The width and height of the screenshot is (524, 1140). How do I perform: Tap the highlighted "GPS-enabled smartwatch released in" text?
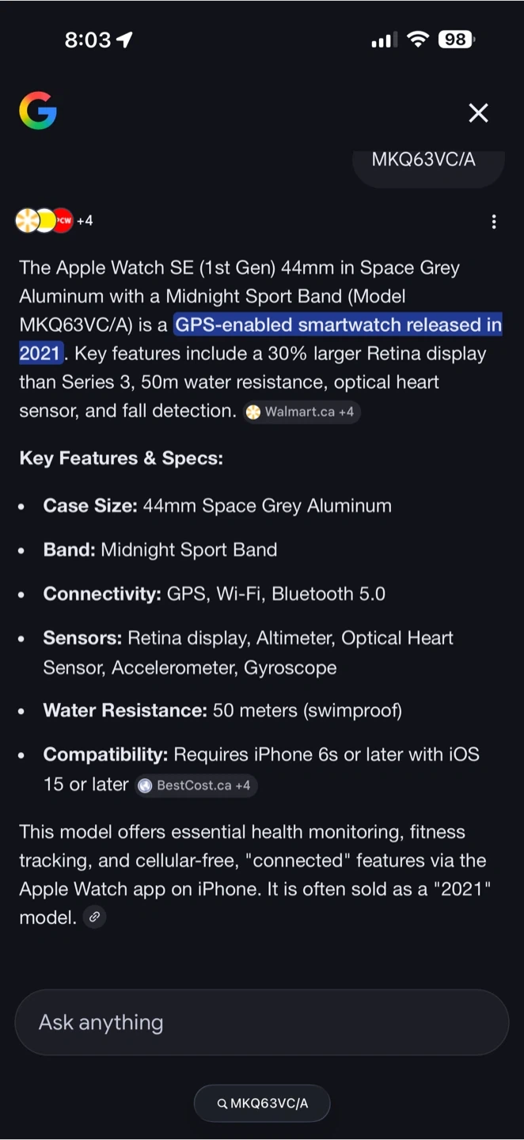[338, 325]
